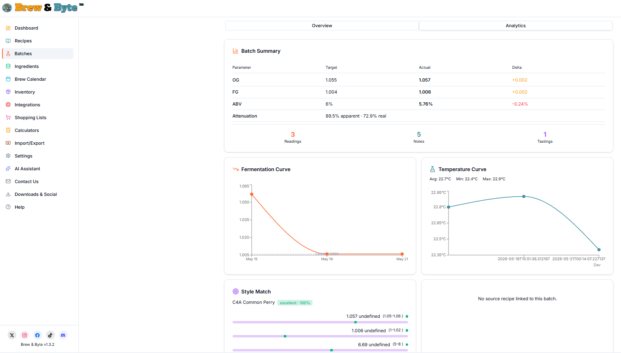Go to Shopping Lists
The image size is (621, 353).
[38, 118]
